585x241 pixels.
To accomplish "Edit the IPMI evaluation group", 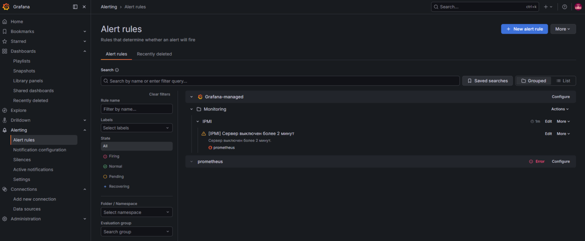I will 549,121.
